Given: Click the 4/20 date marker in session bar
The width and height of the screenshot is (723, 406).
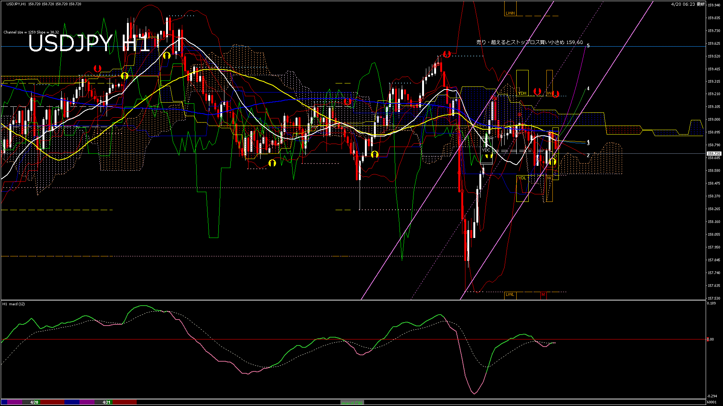Looking at the screenshot, I should 34,402.
